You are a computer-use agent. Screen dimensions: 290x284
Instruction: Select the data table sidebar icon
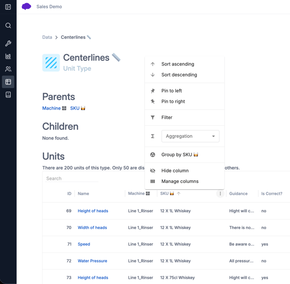8,82
